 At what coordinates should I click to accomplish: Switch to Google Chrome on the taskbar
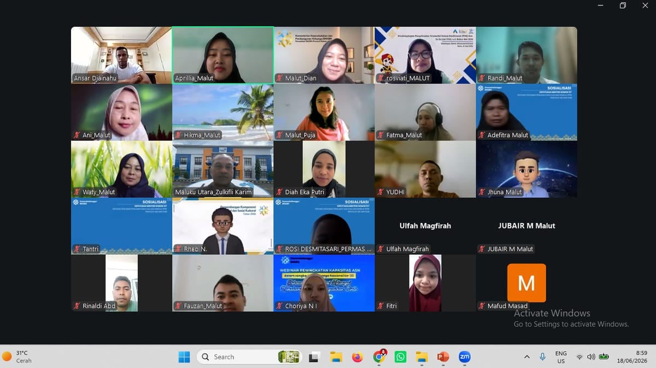(x=379, y=357)
